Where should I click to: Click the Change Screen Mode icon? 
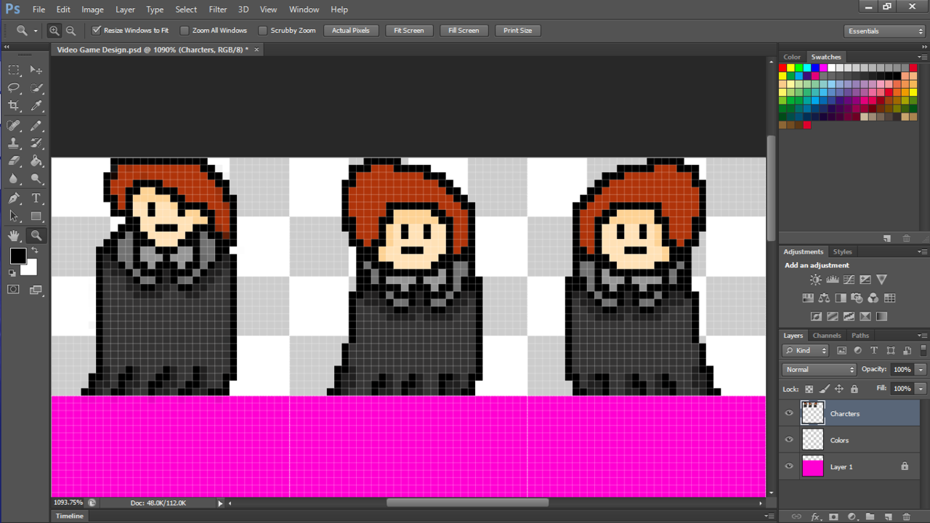click(x=36, y=290)
